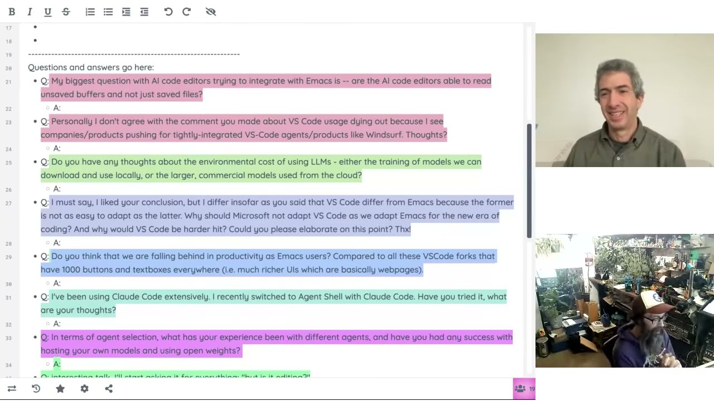Save a revision with the star icon
Viewport: 714px width, 401px height.
60,389
